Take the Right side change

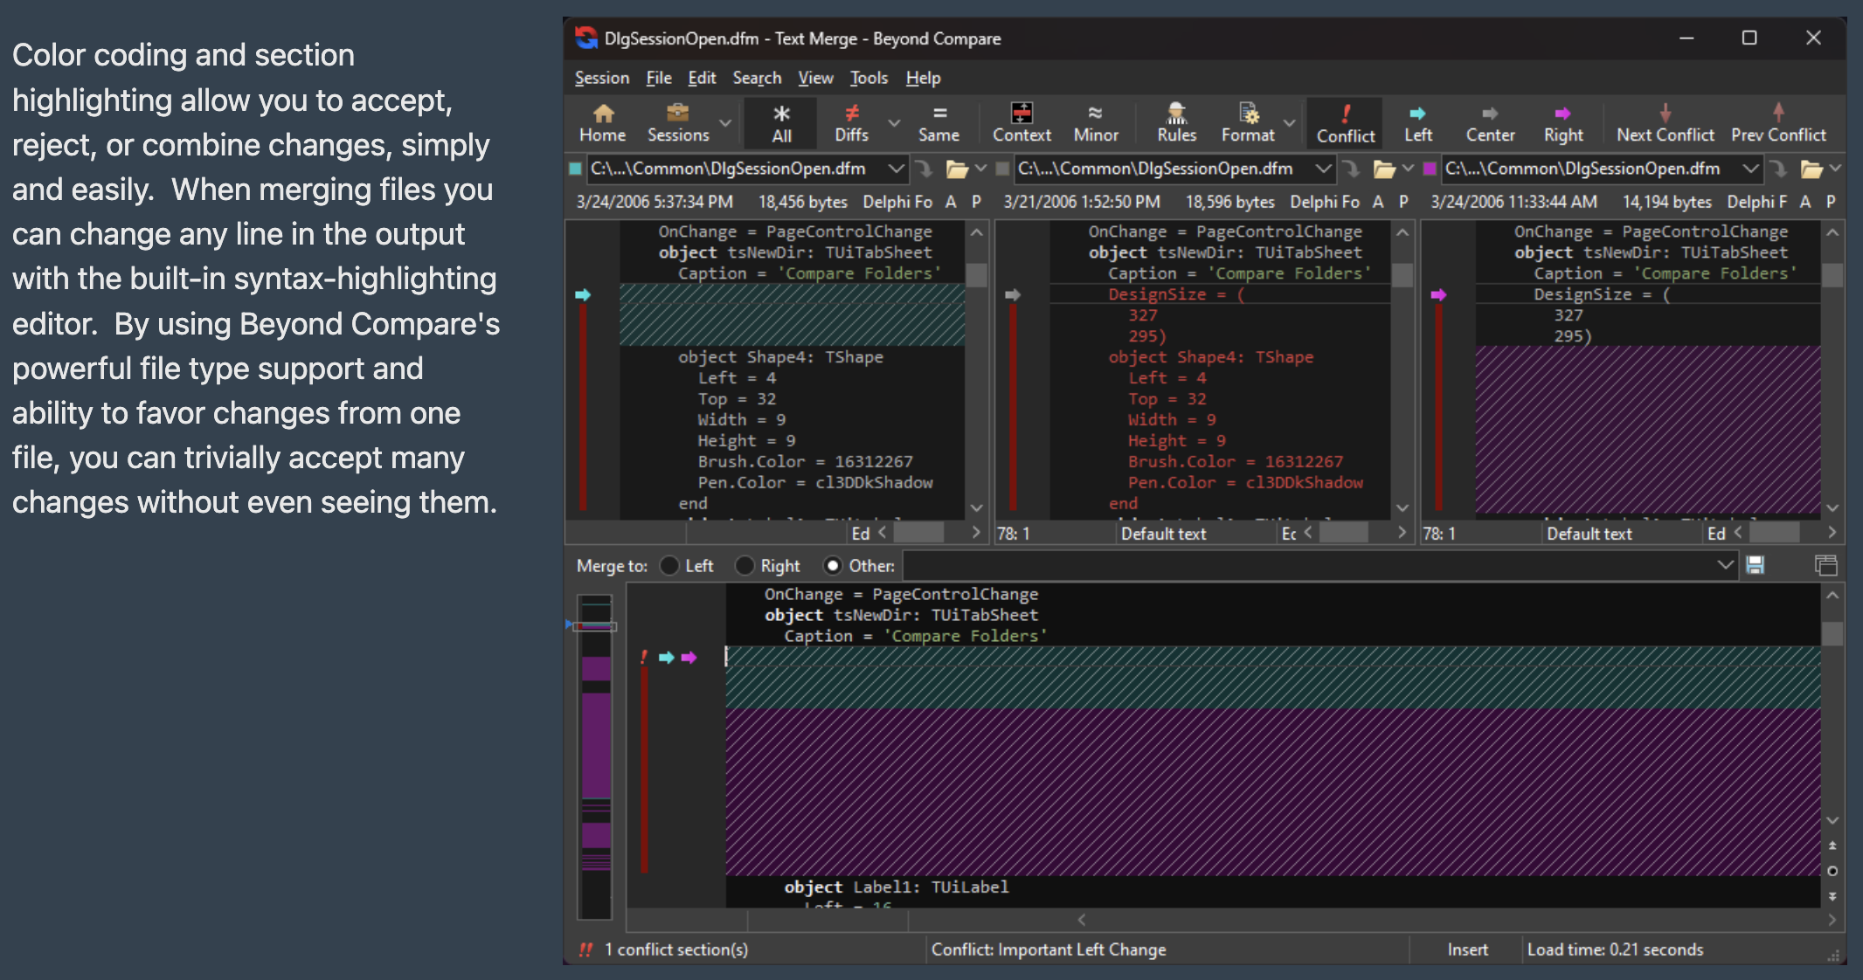pos(1563,123)
